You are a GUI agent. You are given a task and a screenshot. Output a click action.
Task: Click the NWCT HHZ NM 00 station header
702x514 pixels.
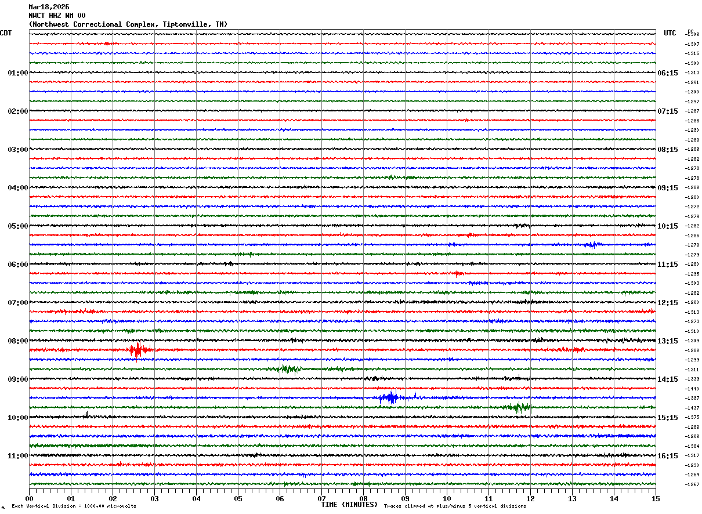[x=57, y=16]
